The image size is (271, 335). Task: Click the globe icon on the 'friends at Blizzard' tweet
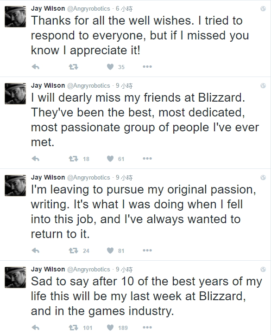(263, 86)
